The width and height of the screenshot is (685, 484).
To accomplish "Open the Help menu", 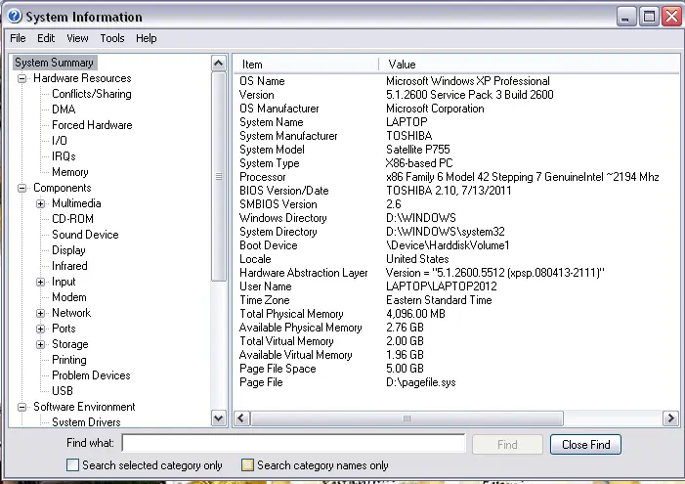I will pyautogui.click(x=147, y=38).
